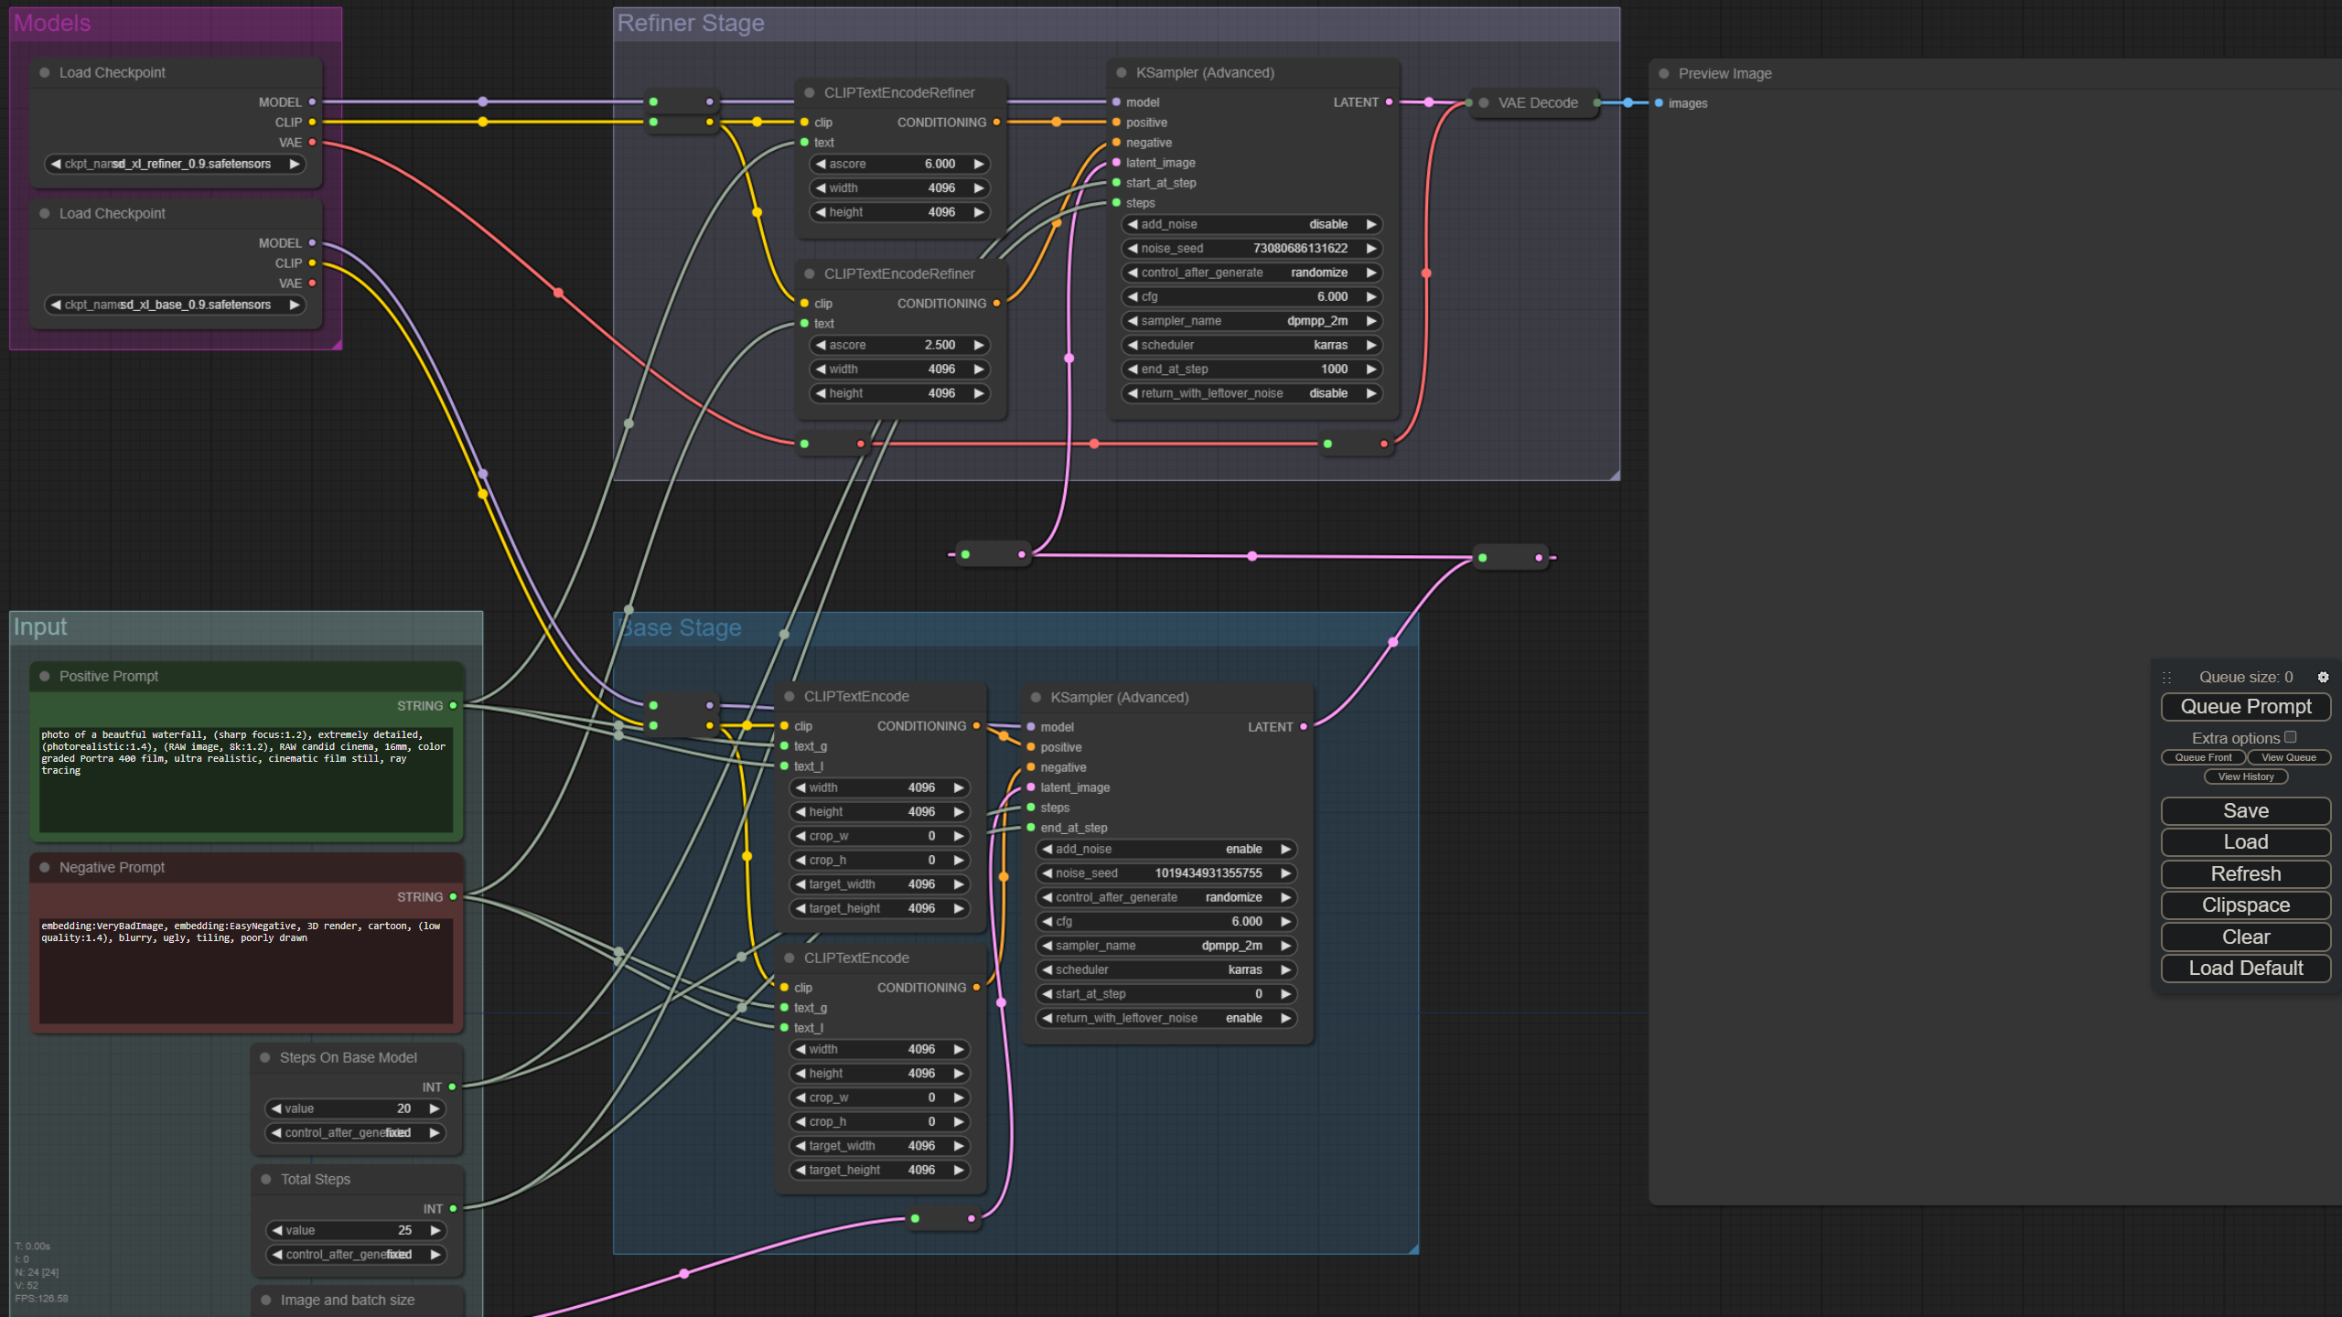Collapse the Preview Image node dot
The image size is (2342, 1317).
1664,73
